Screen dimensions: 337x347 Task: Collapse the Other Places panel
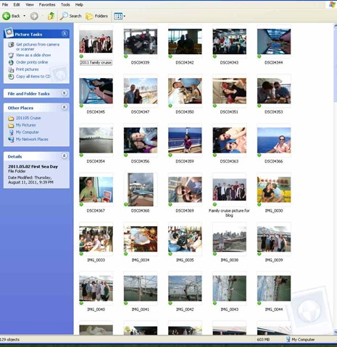(65, 107)
